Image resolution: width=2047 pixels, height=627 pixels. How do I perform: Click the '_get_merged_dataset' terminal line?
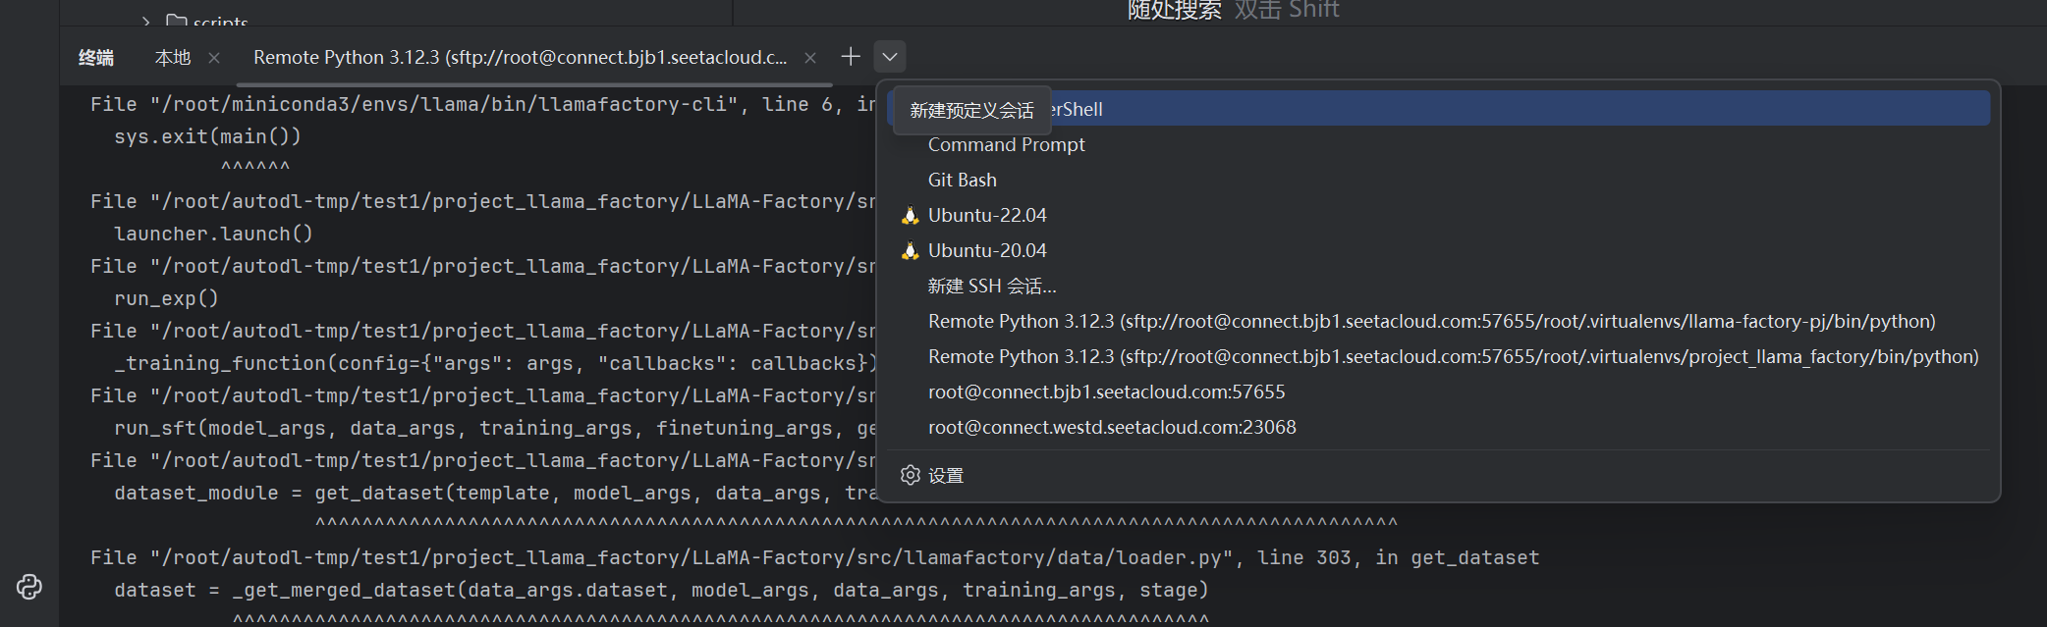pos(661,590)
